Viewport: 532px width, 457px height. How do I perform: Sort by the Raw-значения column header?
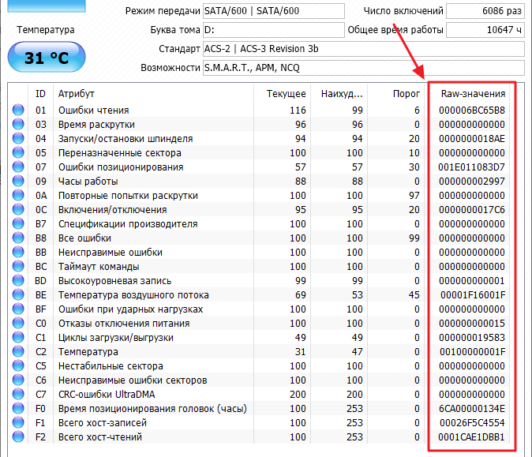tap(473, 93)
